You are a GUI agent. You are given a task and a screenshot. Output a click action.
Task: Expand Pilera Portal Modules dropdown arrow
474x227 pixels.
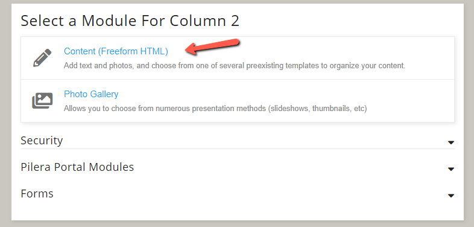[x=450, y=169]
